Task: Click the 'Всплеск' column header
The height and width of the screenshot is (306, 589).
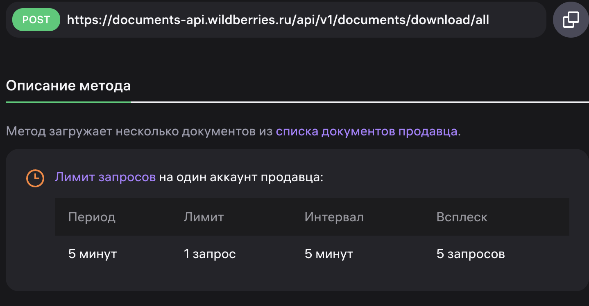Action: [x=462, y=217]
